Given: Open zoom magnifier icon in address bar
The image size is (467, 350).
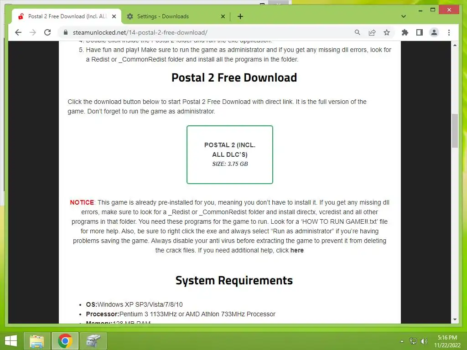Looking at the screenshot, I should tap(358, 32).
